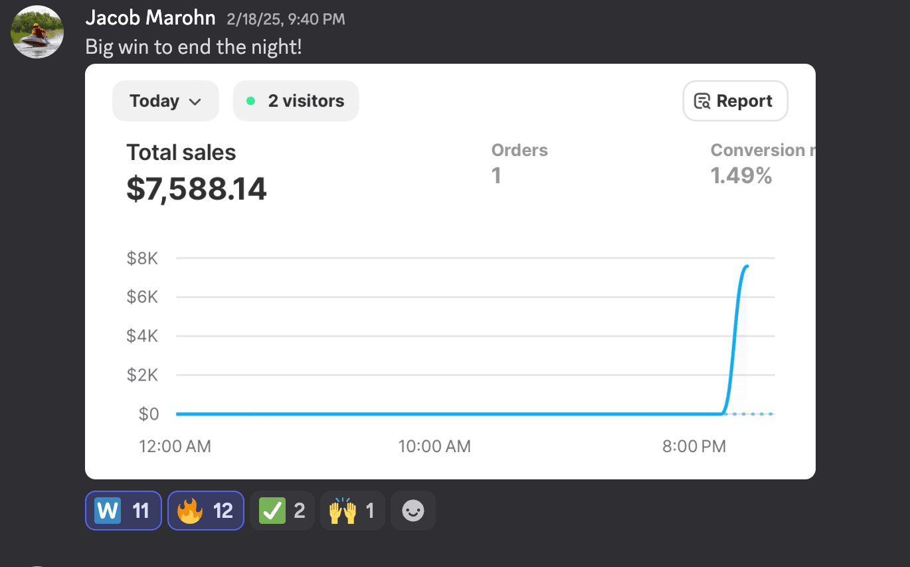The height and width of the screenshot is (567, 910).
Task: Click the 8:00 PM axis label
Action: [694, 447]
